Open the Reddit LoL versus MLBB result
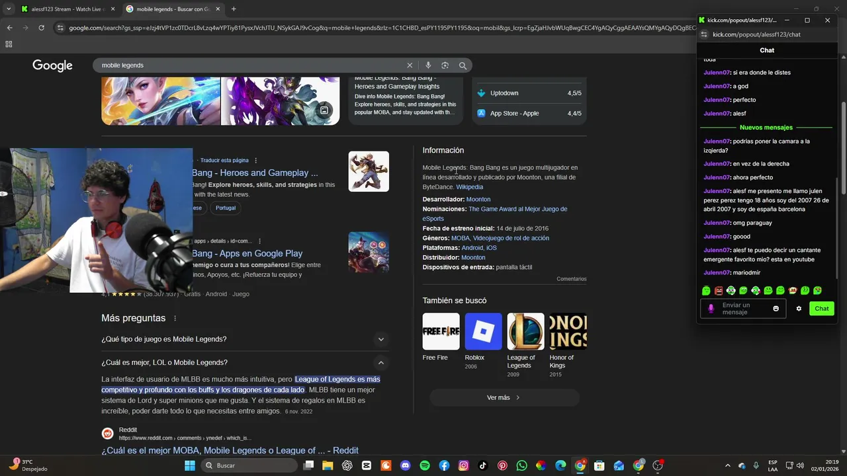This screenshot has height=476, width=847. [230, 451]
